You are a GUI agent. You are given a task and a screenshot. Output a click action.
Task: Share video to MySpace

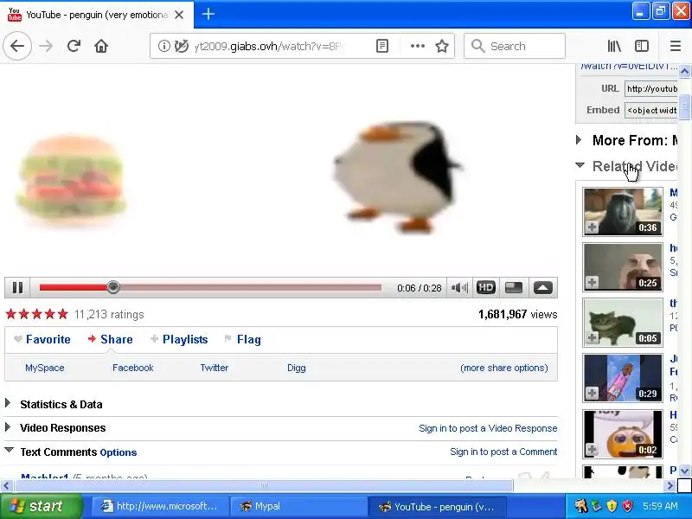point(45,368)
